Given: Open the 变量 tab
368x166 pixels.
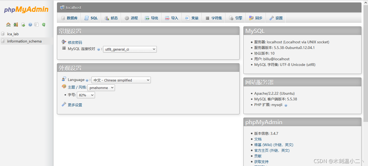Looking at the screenshot, I should (x=192, y=18).
